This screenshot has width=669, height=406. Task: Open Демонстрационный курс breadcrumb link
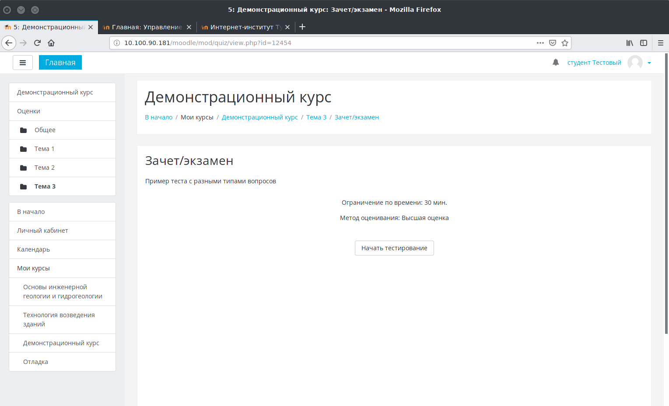[260, 117]
